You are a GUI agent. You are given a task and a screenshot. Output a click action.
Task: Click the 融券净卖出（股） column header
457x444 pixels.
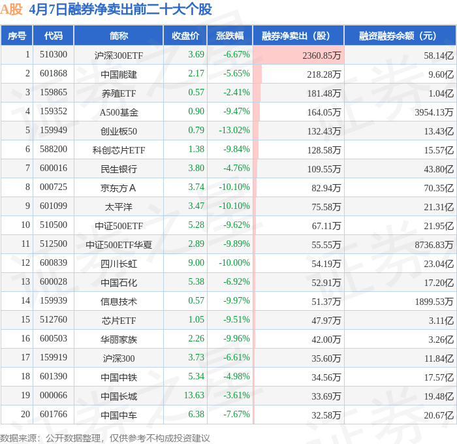pos(298,36)
